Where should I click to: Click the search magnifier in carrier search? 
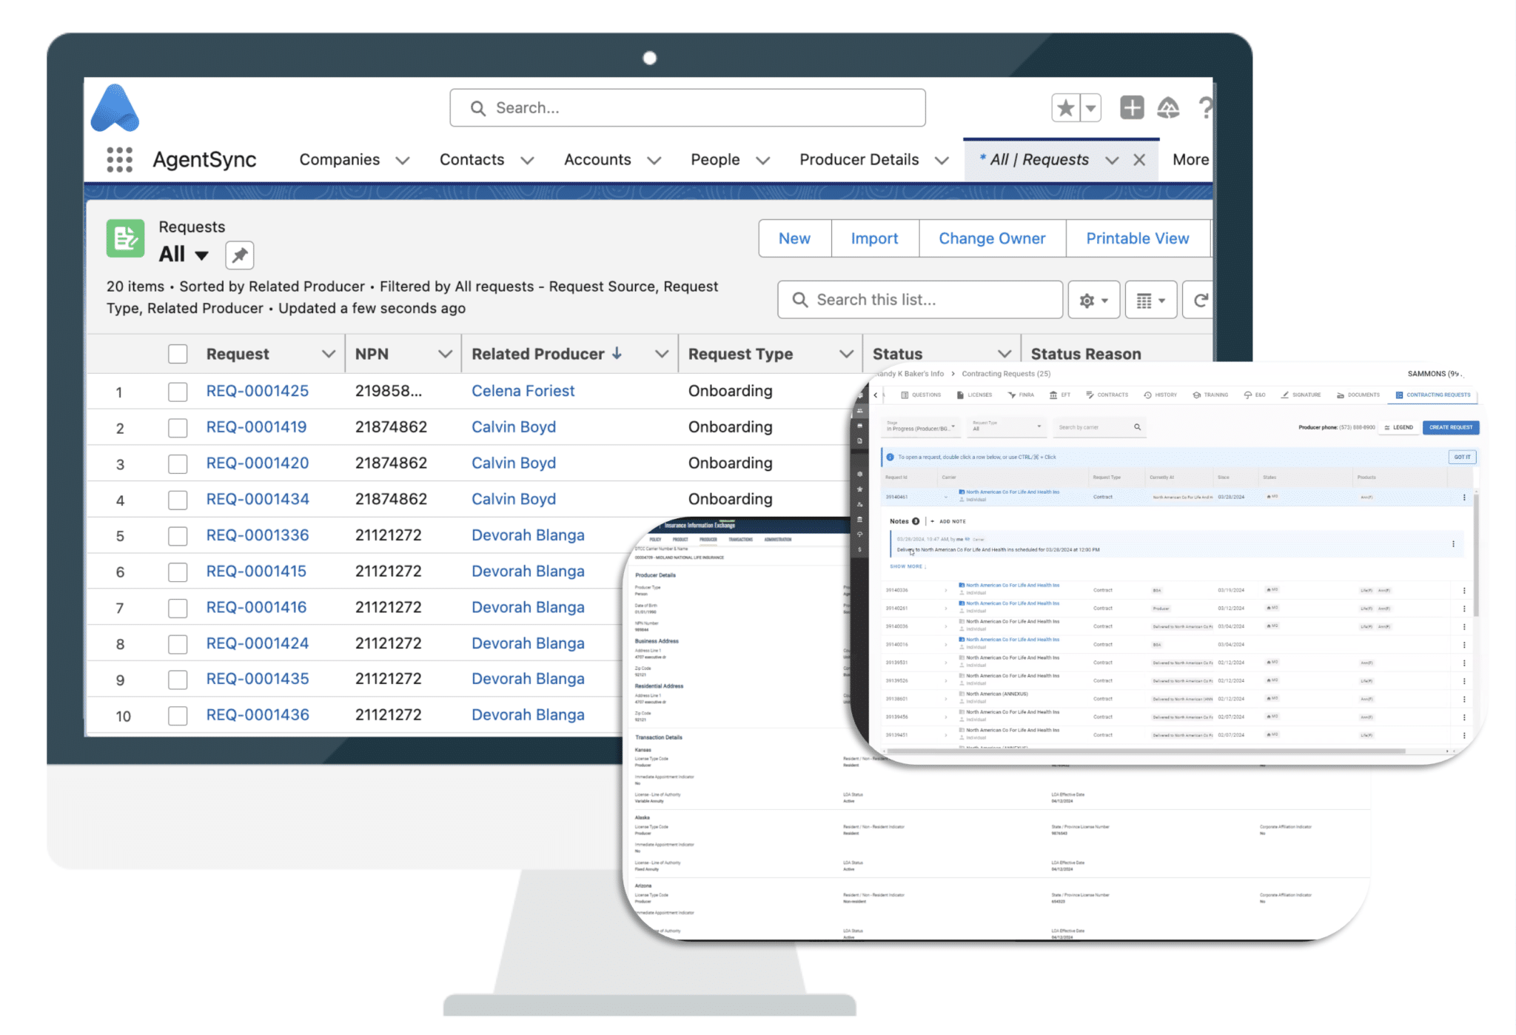pos(1138,427)
